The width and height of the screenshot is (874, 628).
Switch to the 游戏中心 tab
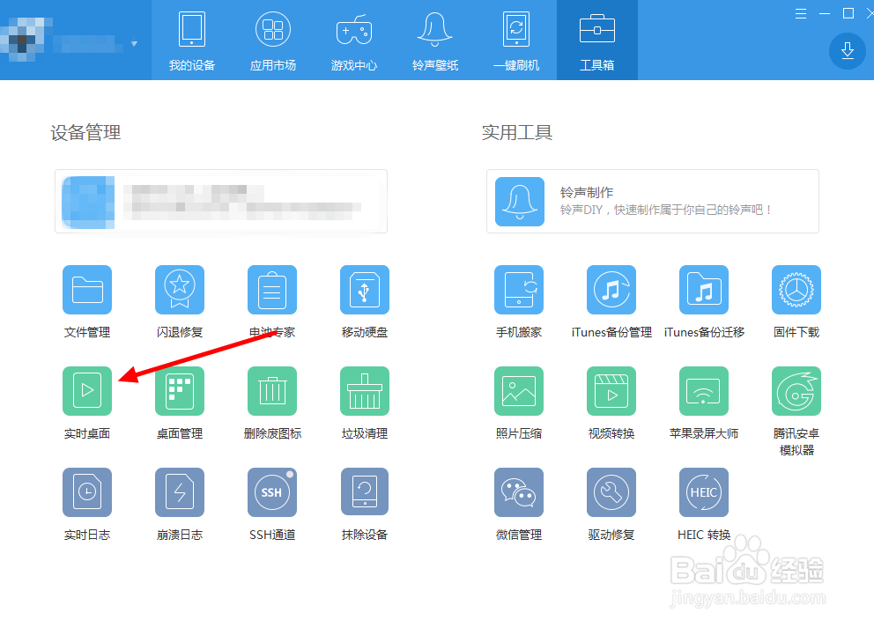click(x=354, y=41)
